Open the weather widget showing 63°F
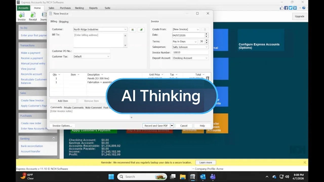 pos(27,176)
